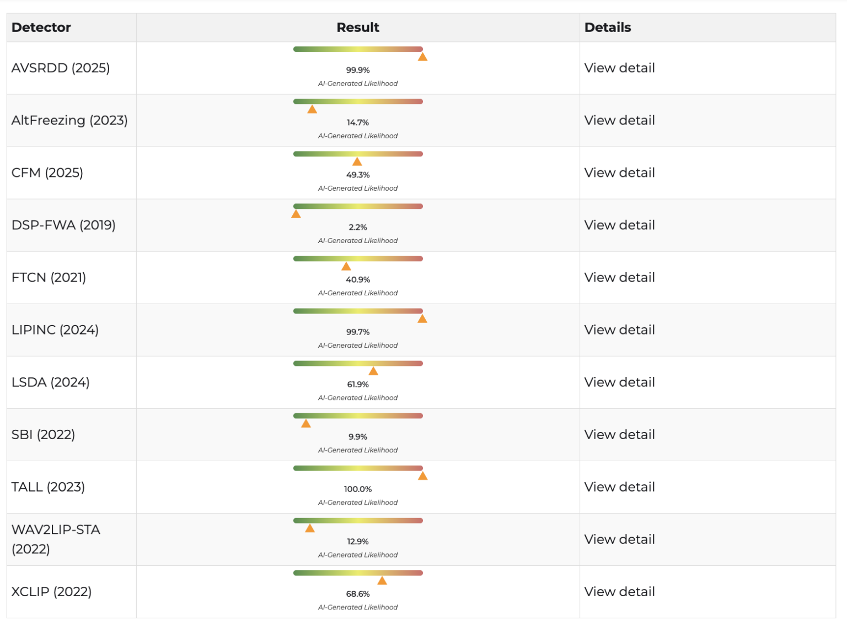This screenshot has width=847, height=621.
Task: Click the AVSRDD orange triangle marker
Action: [x=422, y=57]
